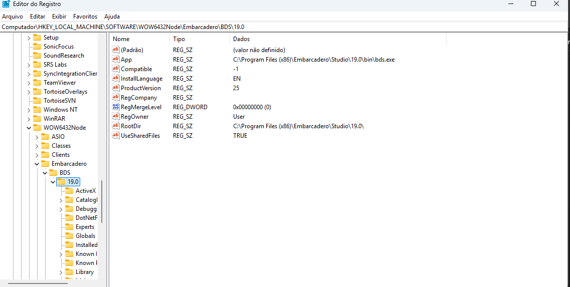Select the User data of RegOwner
This screenshot has height=287, width=570.
[239, 117]
